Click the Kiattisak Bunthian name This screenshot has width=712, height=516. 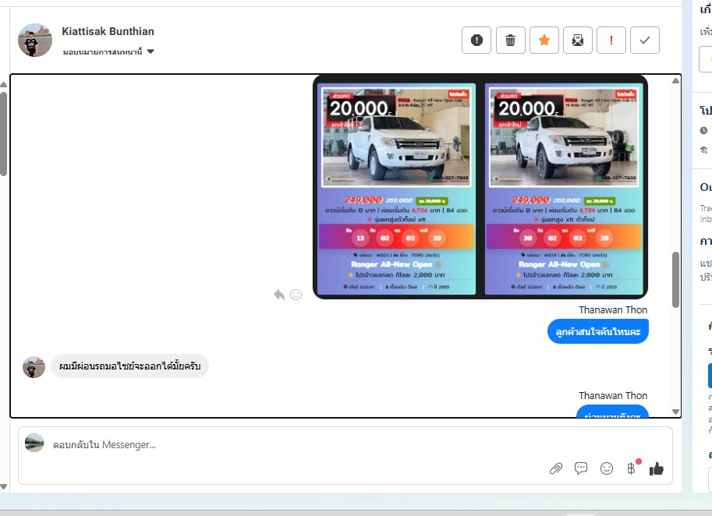click(x=108, y=31)
